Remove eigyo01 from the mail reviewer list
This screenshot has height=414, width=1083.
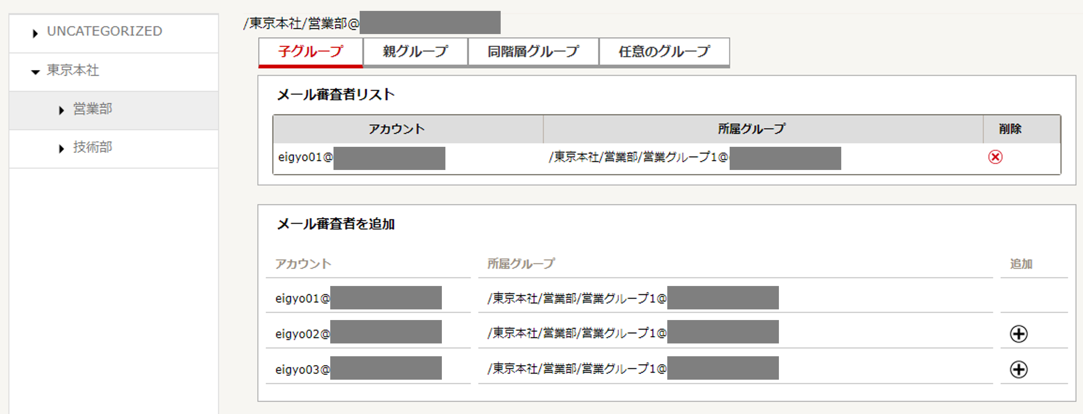[x=995, y=157]
